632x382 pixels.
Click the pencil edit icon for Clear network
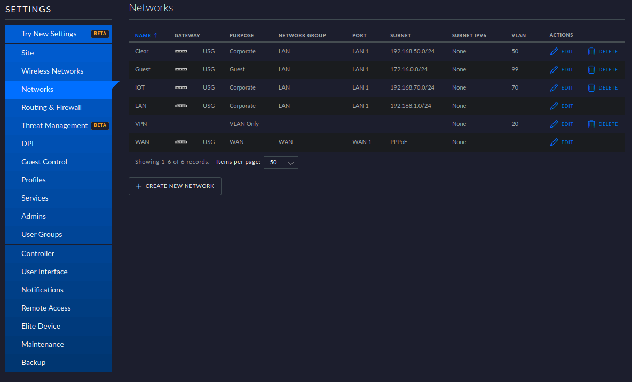[554, 52]
